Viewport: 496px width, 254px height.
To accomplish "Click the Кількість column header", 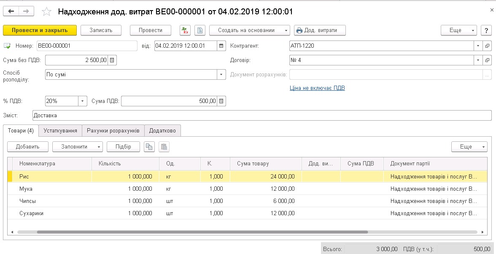I will [125, 164].
